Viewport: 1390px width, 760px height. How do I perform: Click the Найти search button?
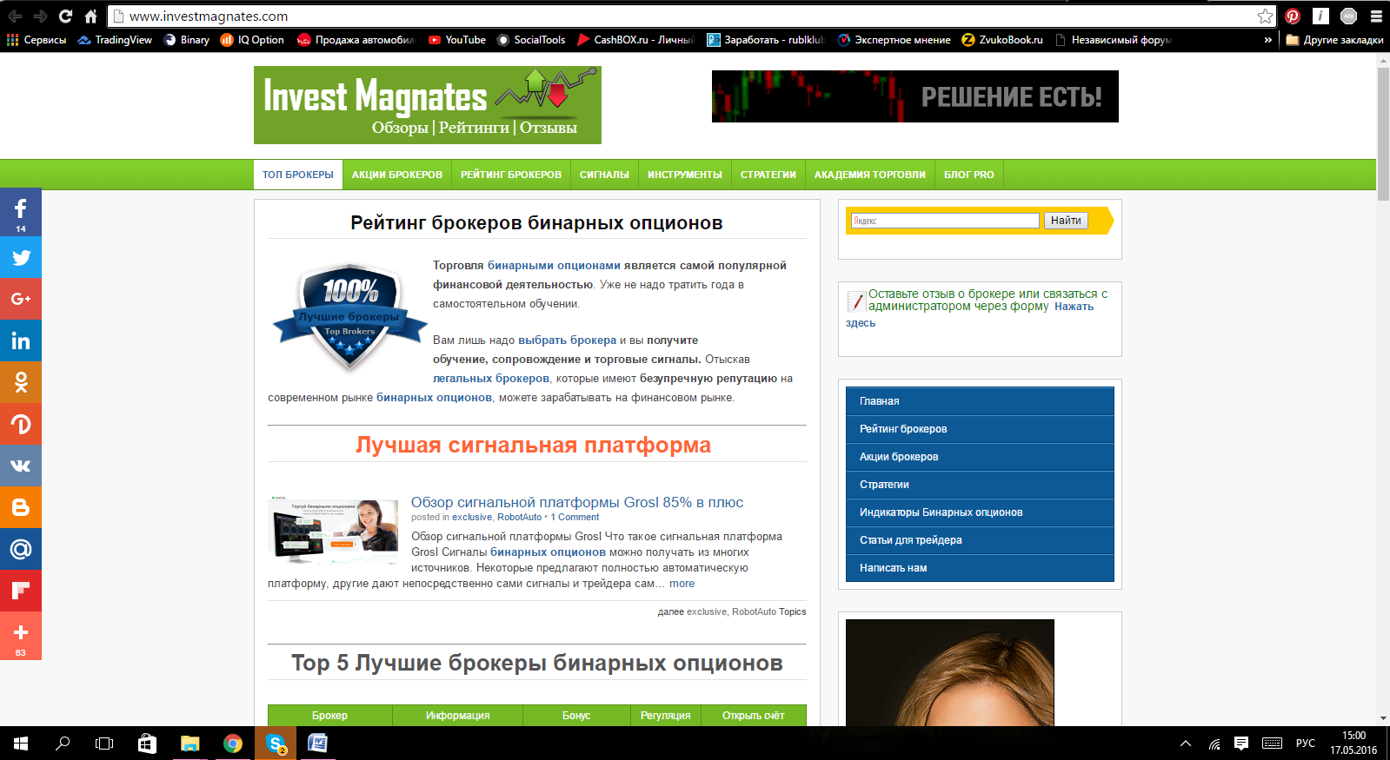pyautogui.click(x=1066, y=221)
